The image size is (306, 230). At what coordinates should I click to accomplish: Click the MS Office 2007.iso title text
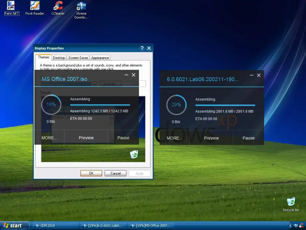pyautogui.click(x=65, y=79)
